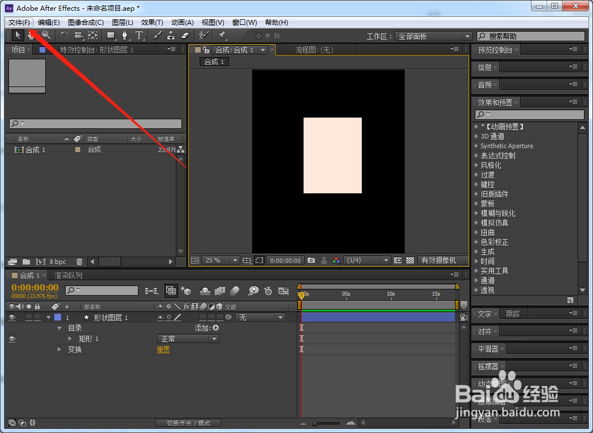593x433 pixels.
Task: Toggle the lock switch for 形状图层 1
Action: pos(37,318)
